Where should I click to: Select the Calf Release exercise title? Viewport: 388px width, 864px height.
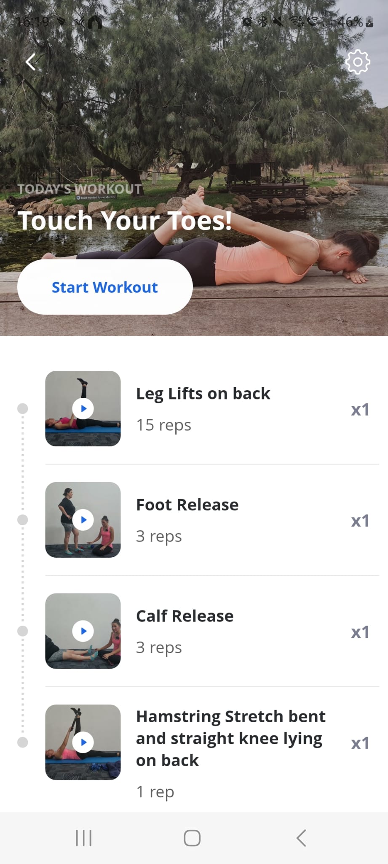click(185, 616)
